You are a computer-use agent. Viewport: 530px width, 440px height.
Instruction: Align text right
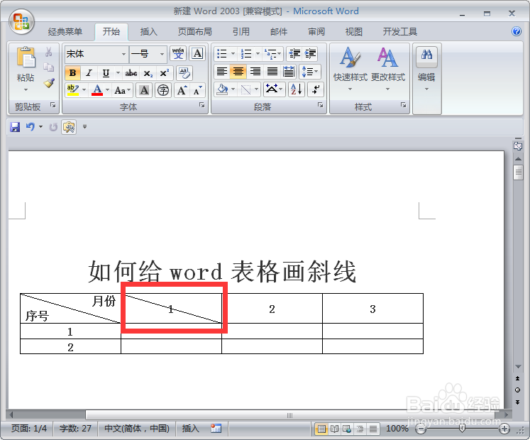(255, 72)
